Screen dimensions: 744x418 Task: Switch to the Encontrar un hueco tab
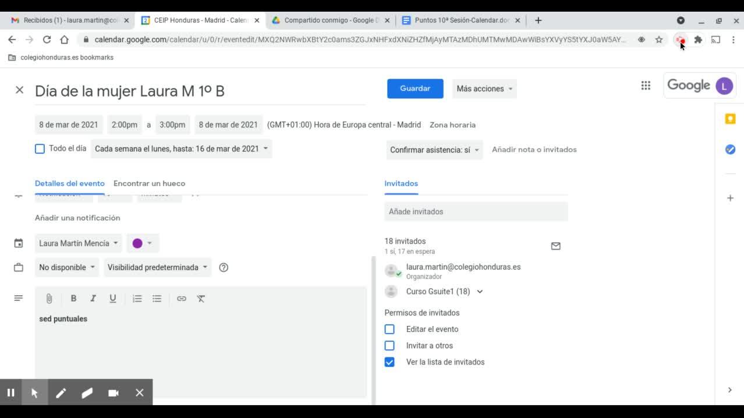(x=149, y=183)
